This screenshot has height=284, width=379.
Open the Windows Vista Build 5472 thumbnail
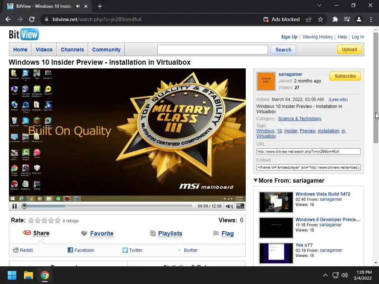tap(276, 202)
